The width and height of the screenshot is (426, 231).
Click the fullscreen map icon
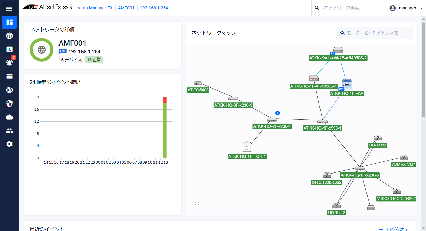[197, 203]
